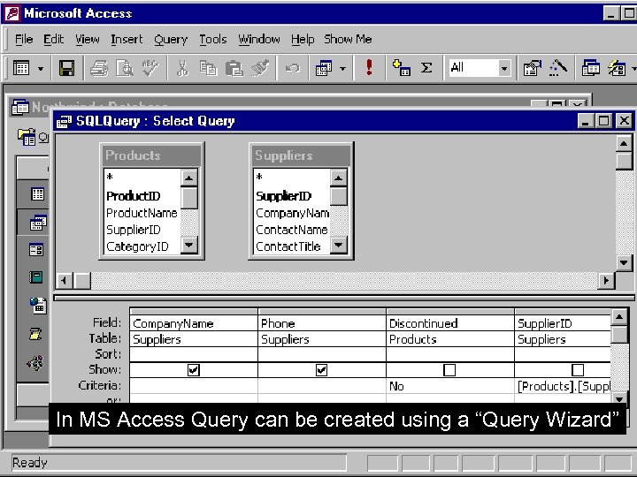The width and height of the screenshot is (637, 477).
Task: Click the Discontinued criteria cell 'No'
Action: (450, 386)
